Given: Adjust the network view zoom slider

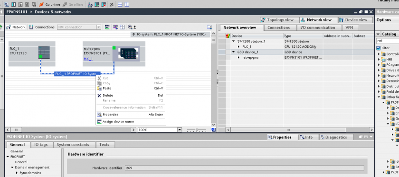Looking at the screenshot, I should coord(197,130).
